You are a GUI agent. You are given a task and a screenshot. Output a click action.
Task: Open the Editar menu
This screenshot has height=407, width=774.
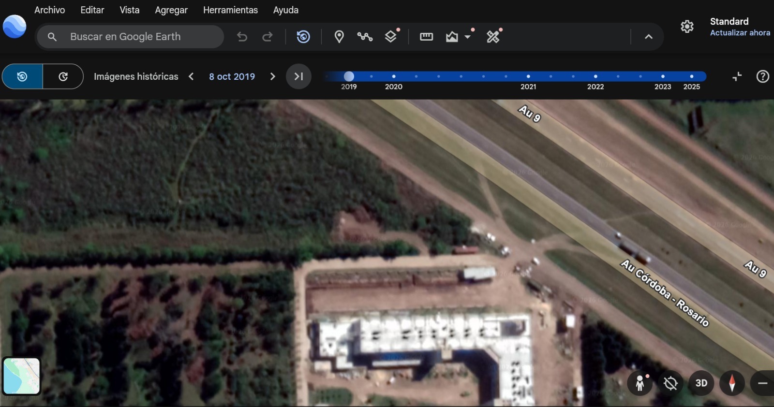92,10
